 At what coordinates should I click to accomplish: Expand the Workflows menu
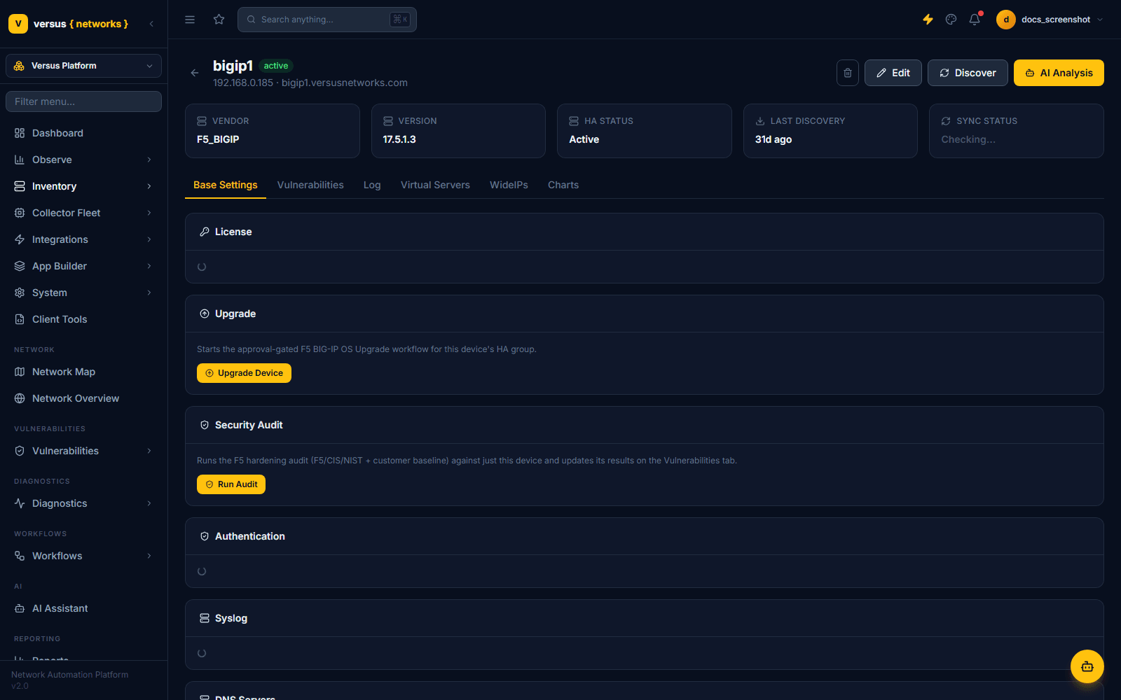[x=84, y=556]
